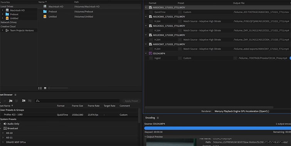Click the queue horizontal scrollbar
This screenshot has width=291, height=146.
[x=209, y=107]
